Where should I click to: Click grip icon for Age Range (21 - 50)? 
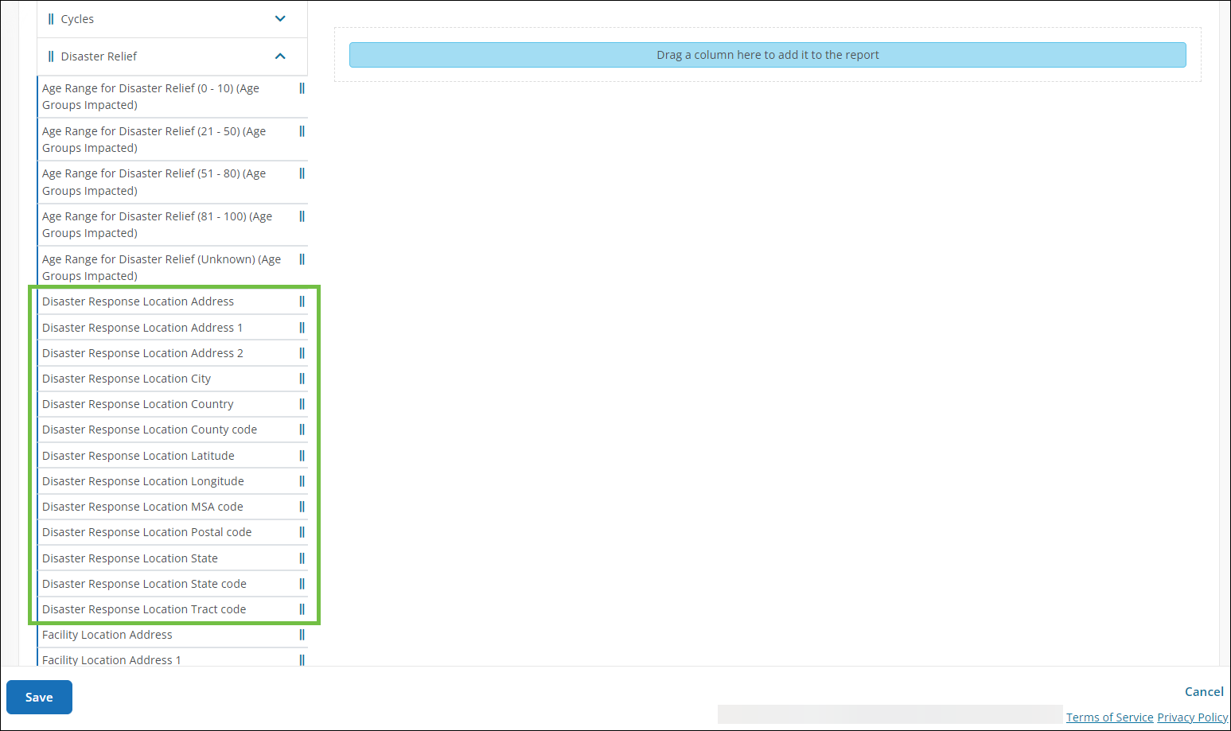tap(302, 131)
